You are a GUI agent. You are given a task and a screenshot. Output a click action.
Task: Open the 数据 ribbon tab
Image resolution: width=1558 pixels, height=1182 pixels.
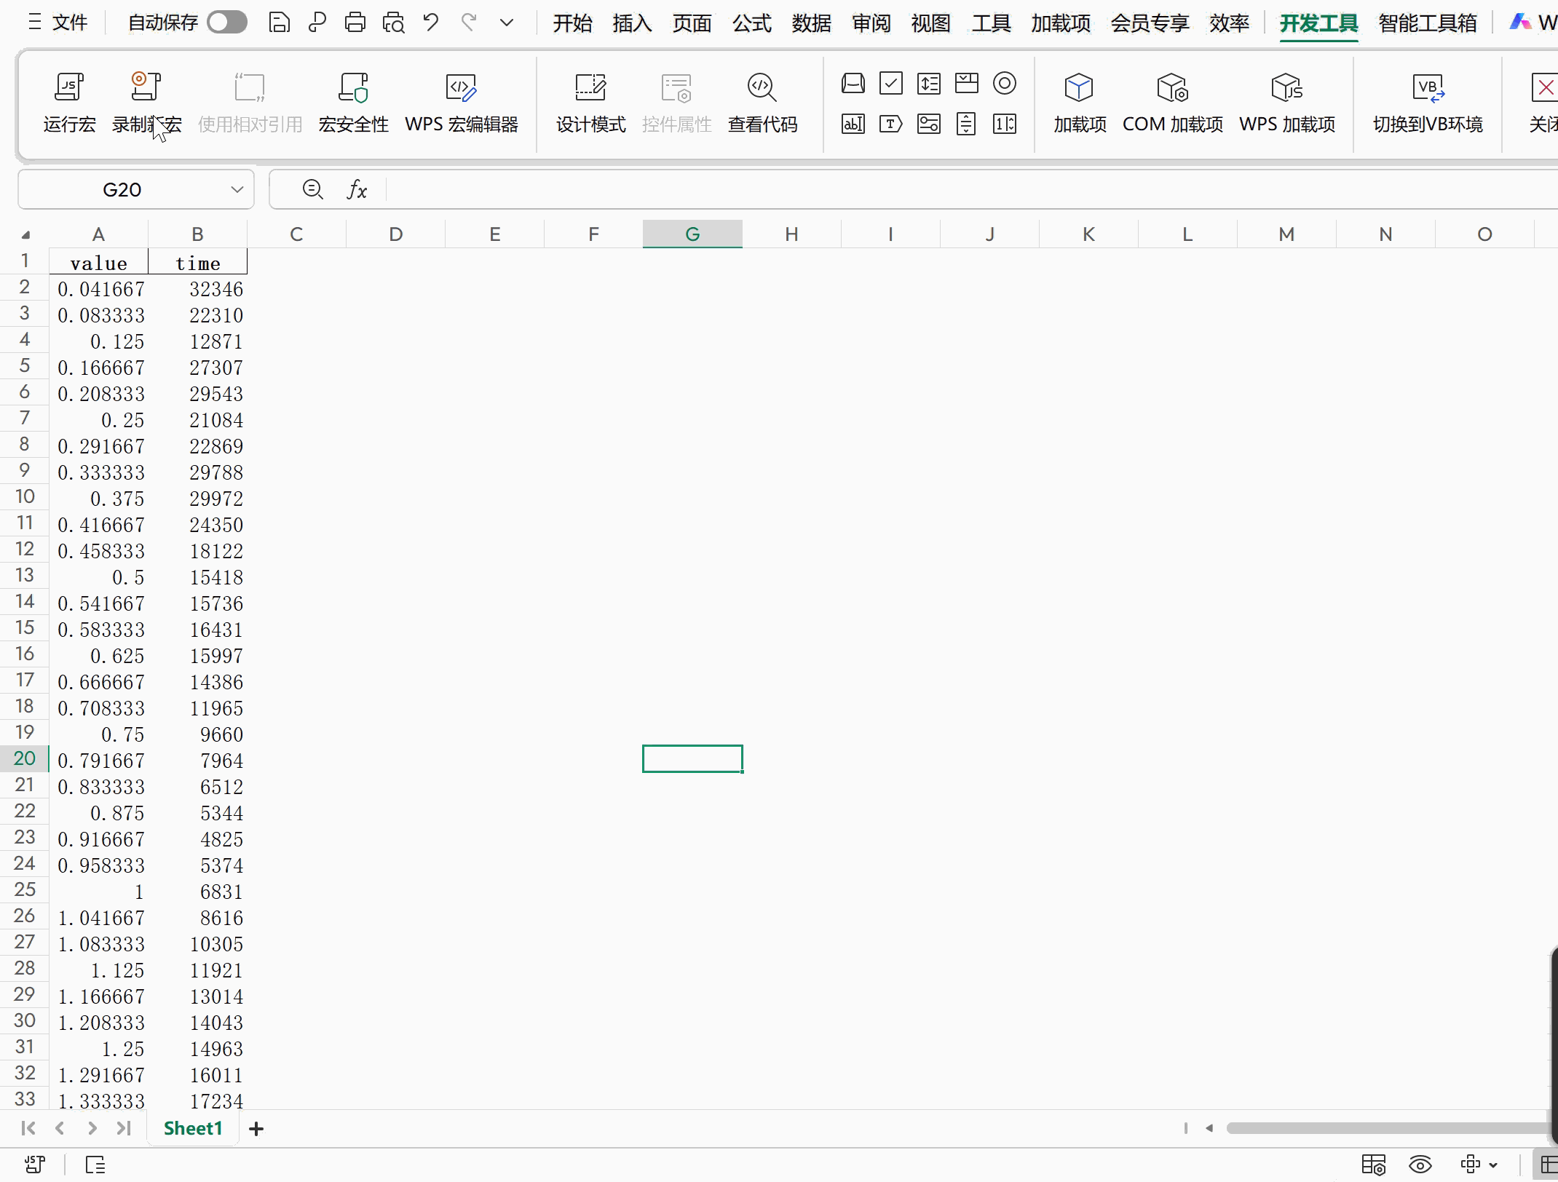[811, 23]
